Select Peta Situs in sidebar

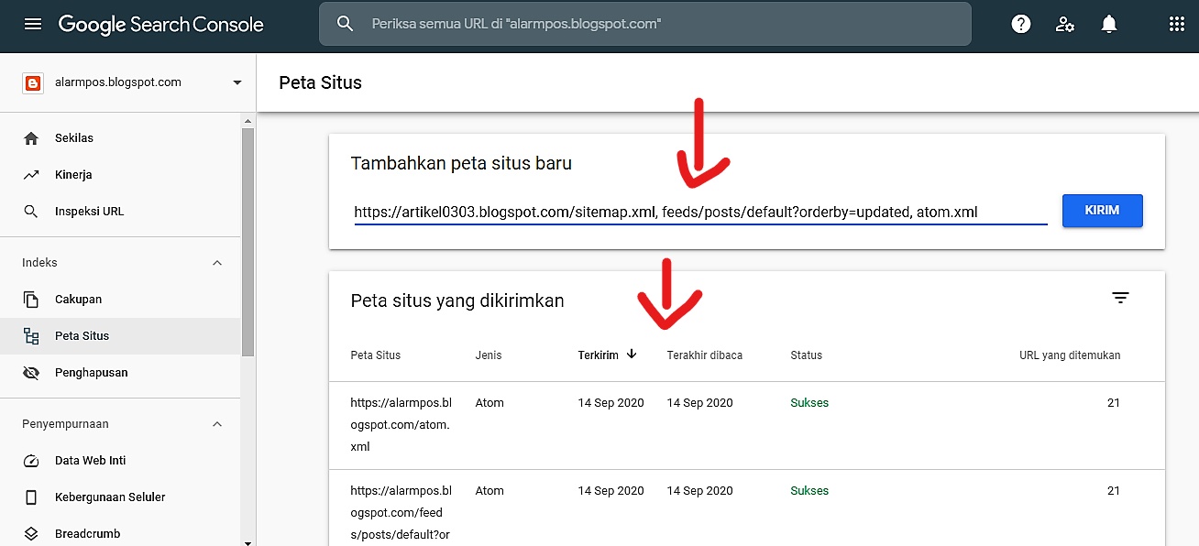(120, 336)
